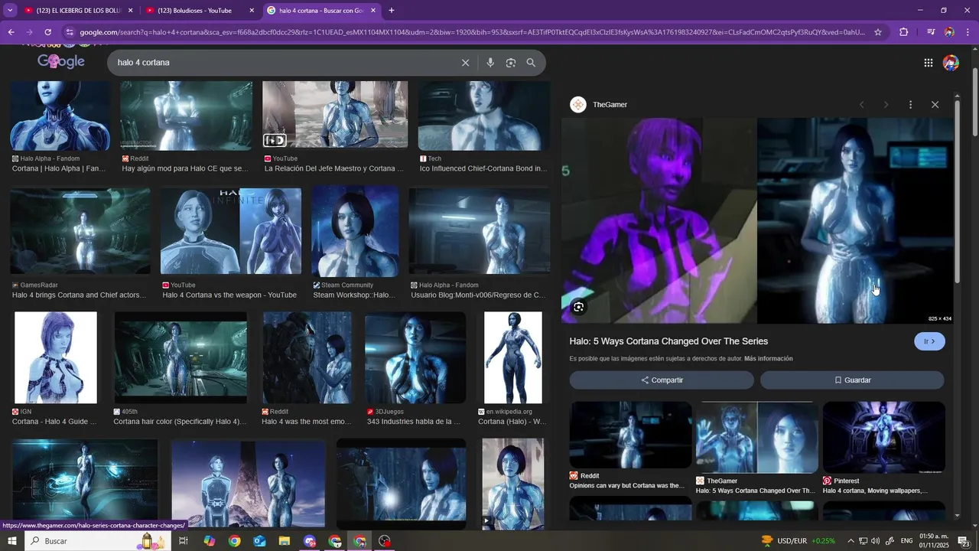
Task: Open Halo: 5 Ways Cortana Changed title link
Action: pos(668,341)
